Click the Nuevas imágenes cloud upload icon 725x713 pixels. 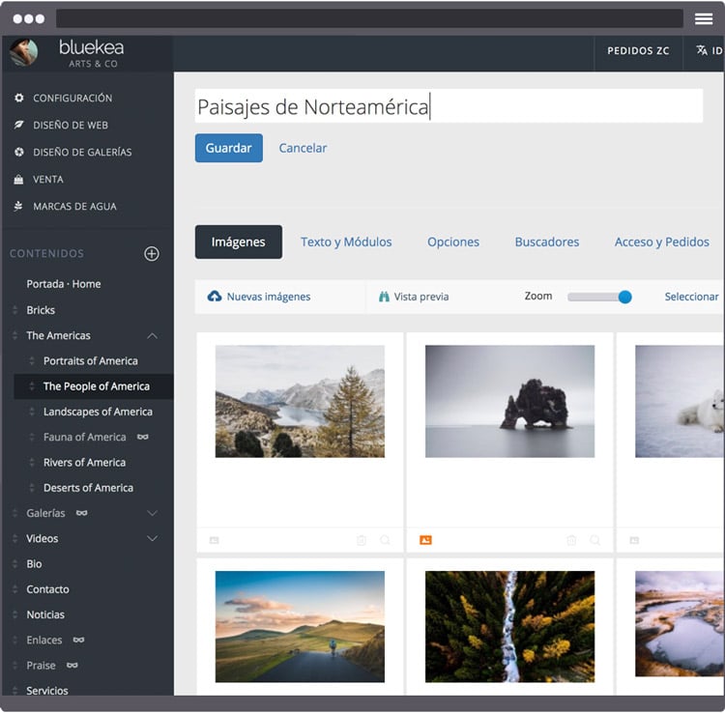click(215, 297)
